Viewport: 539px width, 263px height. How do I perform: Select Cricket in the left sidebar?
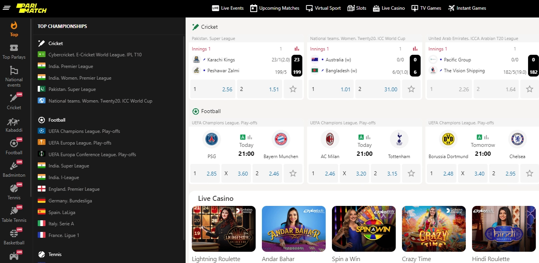14,101
